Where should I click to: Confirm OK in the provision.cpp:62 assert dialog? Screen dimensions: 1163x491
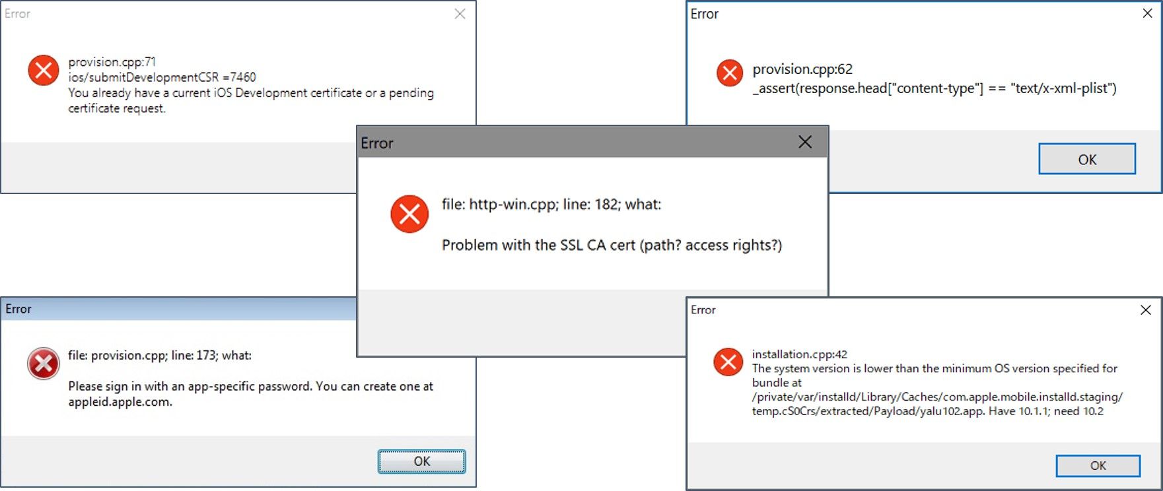(x=1087, y=159)
